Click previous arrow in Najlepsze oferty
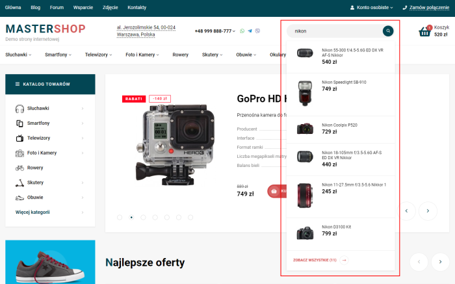This screenshot has height=284, width=455. pos(419,262)
